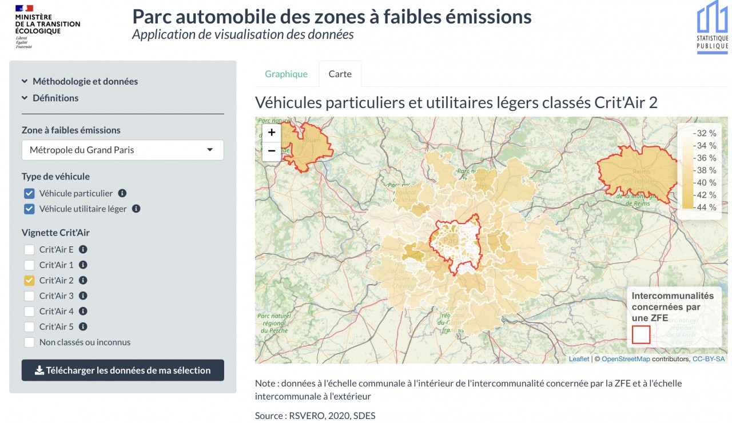Image resolution: width=732 pixels, height=423 pixels.
Task: Uncheck Véhicule utilitaire léger checkbox
Action: tap(29, 209)
